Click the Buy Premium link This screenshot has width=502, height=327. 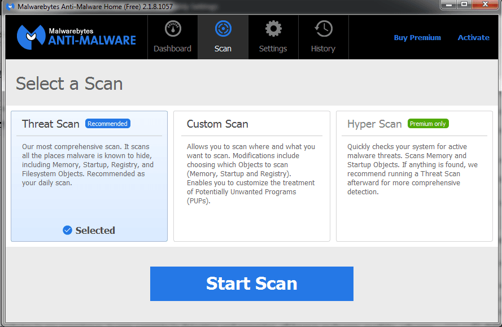417,37
